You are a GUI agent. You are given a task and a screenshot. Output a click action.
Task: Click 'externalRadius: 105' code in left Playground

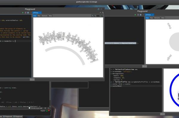click(x=14, y=20)
